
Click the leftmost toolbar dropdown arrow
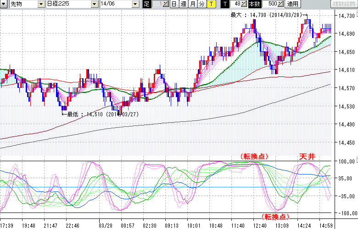click(4, 4)
